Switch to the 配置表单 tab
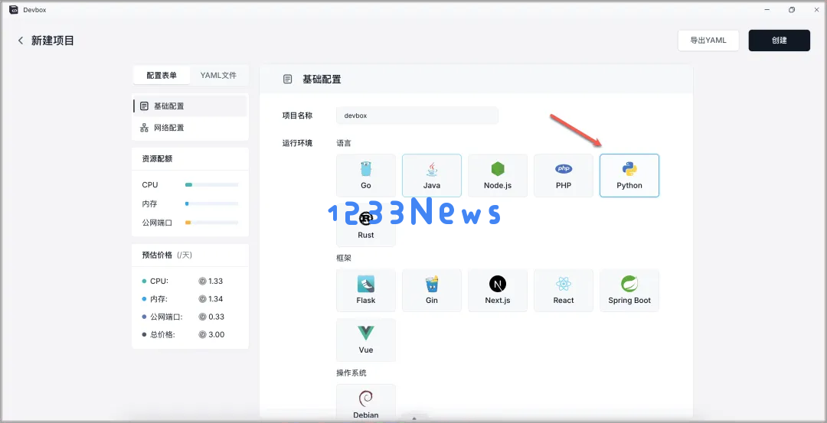Viewport: 827px width, 423px height. click(162, 75)
